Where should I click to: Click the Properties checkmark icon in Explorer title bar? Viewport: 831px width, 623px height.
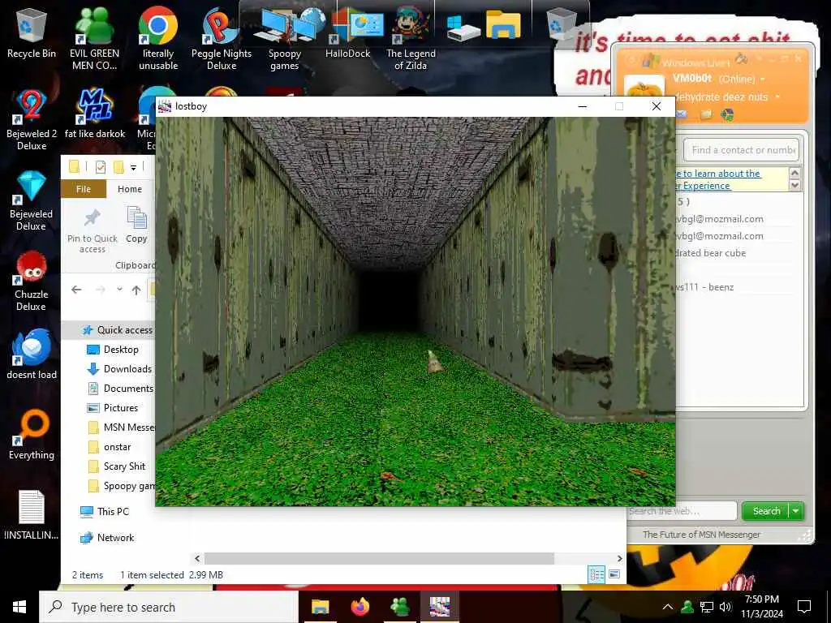(x=100, y=167)
